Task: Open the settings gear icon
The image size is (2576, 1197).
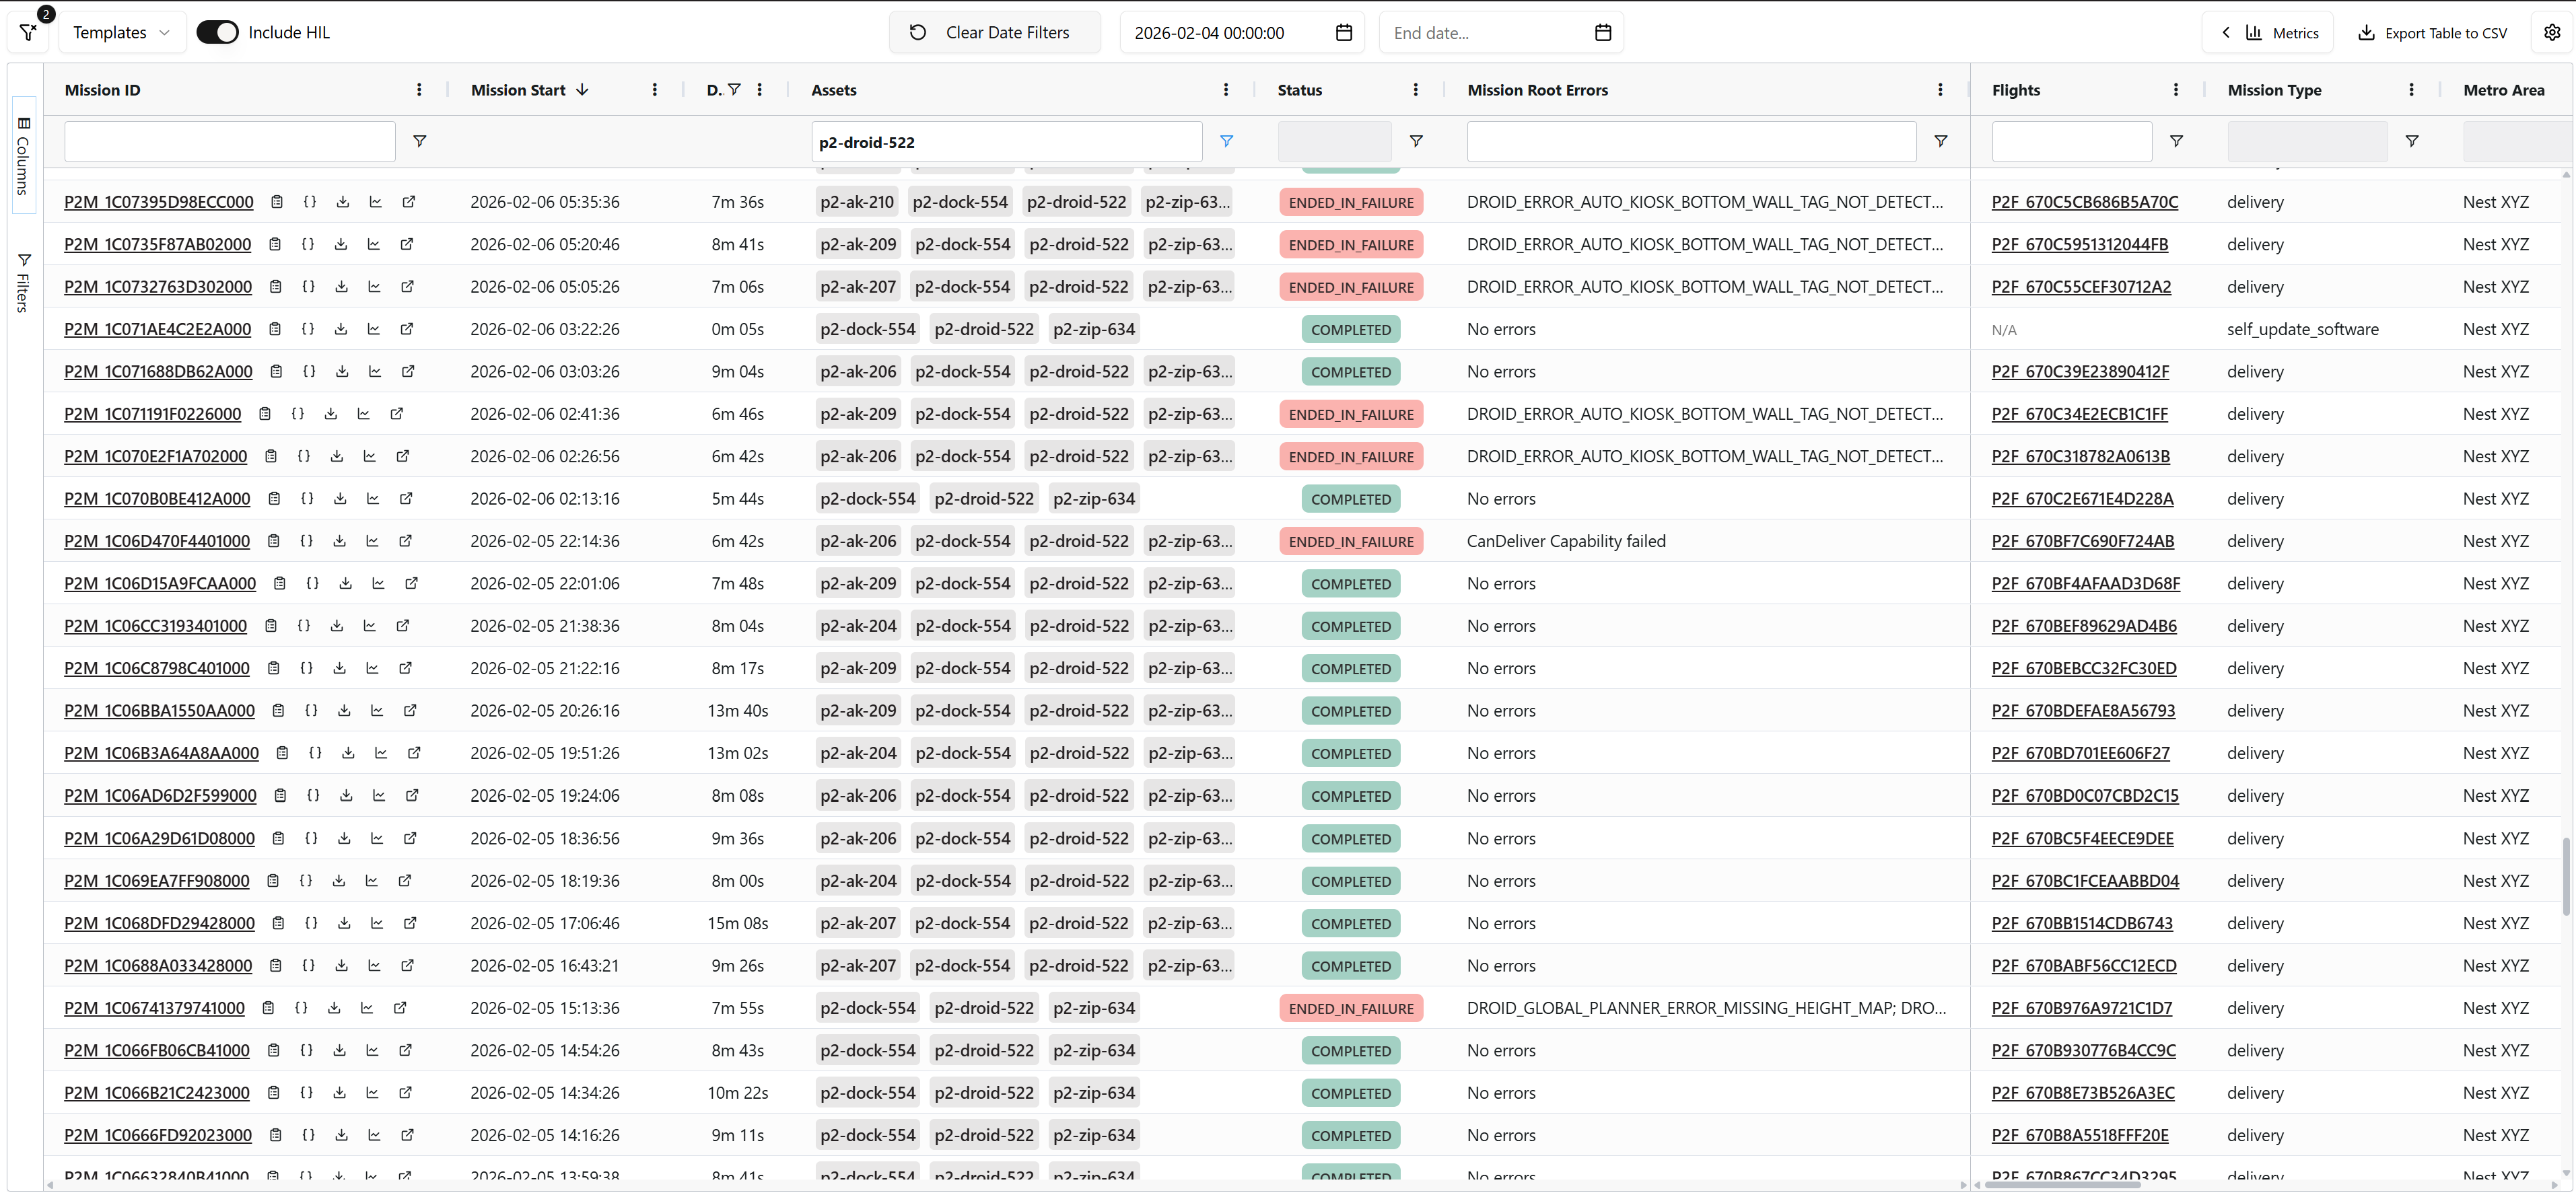Action: [2552, 32]
